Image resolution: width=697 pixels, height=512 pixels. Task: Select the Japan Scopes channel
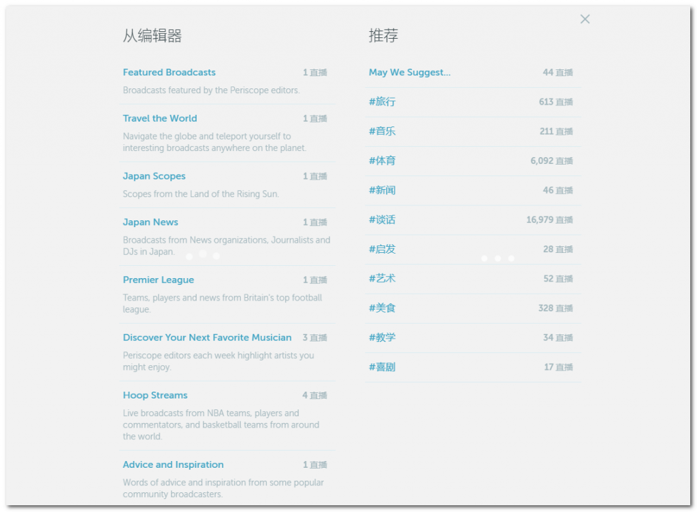pos(154,176)
